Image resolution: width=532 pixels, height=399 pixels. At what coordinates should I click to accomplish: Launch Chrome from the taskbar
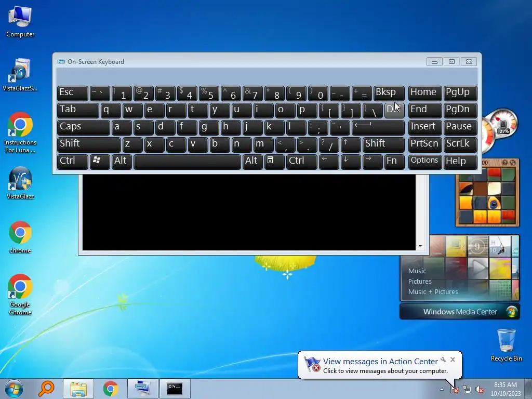tap(111, 389)
